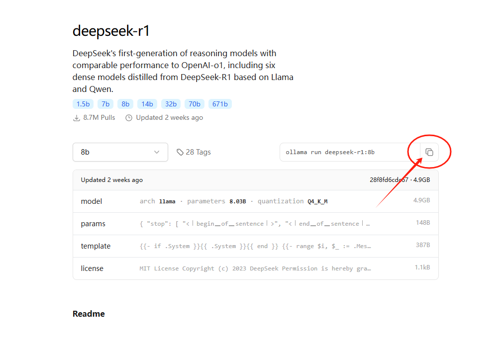This screenshot has width=502, height=351.
Task: Open the license file row
Action: click(256, 268)
